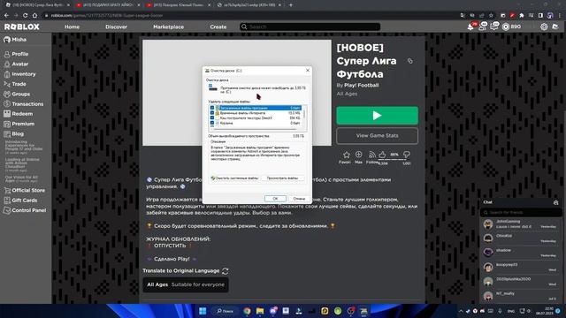Click the Follow icon under game stats
The height and width of the screenshot is (318, 566).
(371, 155)
